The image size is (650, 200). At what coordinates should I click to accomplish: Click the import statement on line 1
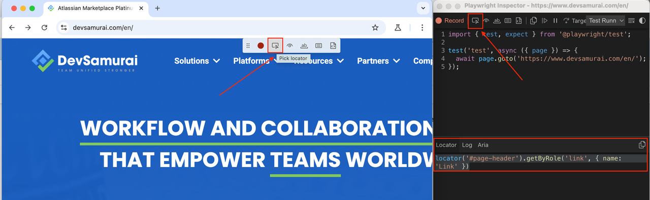point(539,34)
